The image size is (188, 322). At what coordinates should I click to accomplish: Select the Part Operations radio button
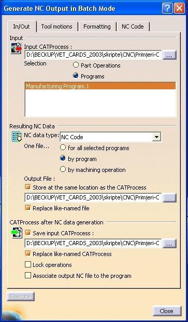tap(76, 65)
